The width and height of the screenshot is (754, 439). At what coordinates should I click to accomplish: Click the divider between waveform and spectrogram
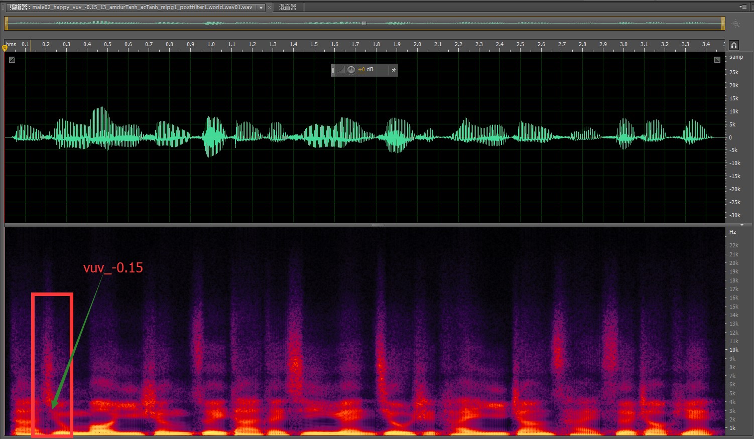coord(378,225)
